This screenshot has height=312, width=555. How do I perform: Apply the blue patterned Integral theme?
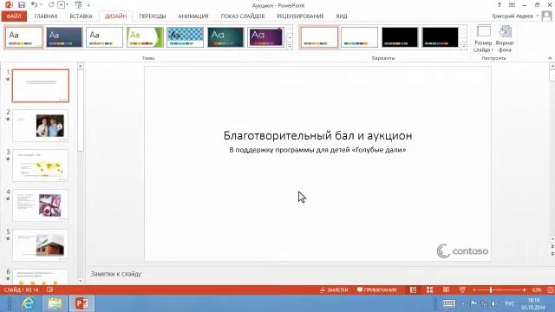click(186, 37)
